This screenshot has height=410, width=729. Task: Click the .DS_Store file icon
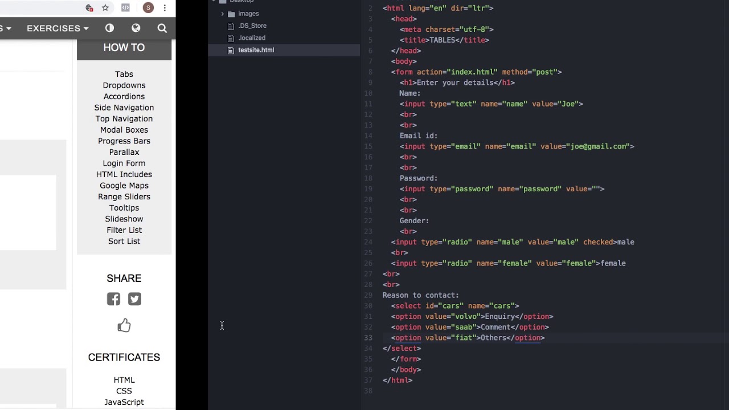(x=231, y=26)
